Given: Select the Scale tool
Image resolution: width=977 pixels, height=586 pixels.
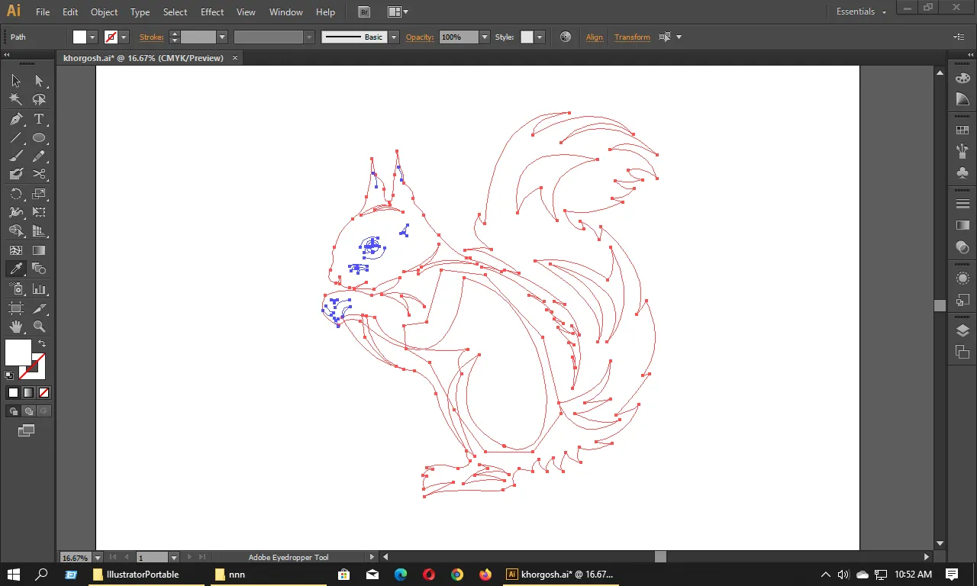Looking at the screenshot, I should (x=39, y=194).
